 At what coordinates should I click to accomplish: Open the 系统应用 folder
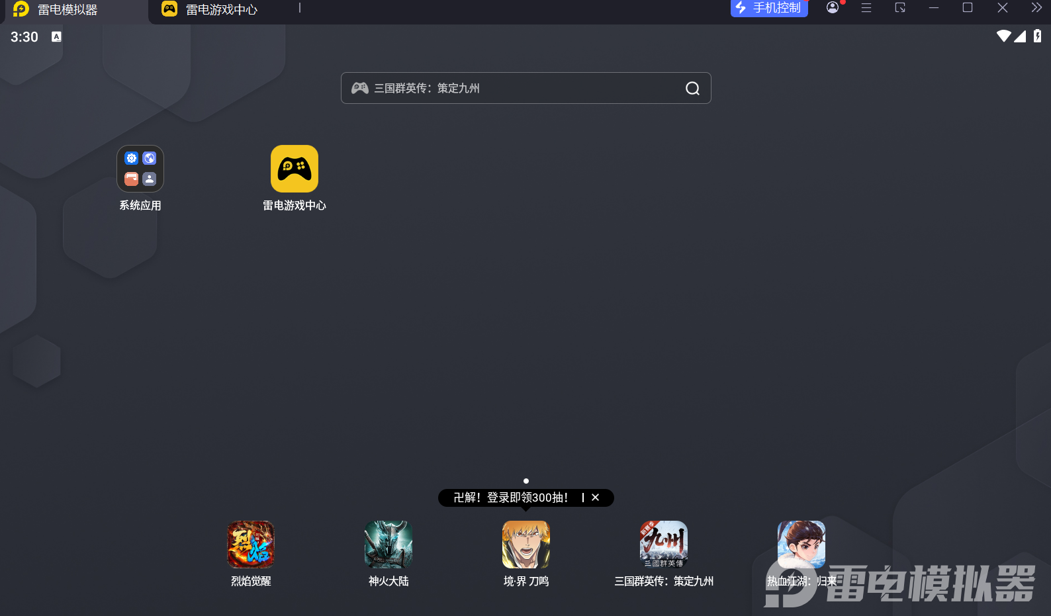coord(140,169)
